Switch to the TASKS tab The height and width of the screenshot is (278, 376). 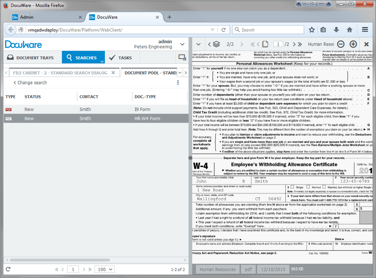pyautogui.click(x=123, y=57)
